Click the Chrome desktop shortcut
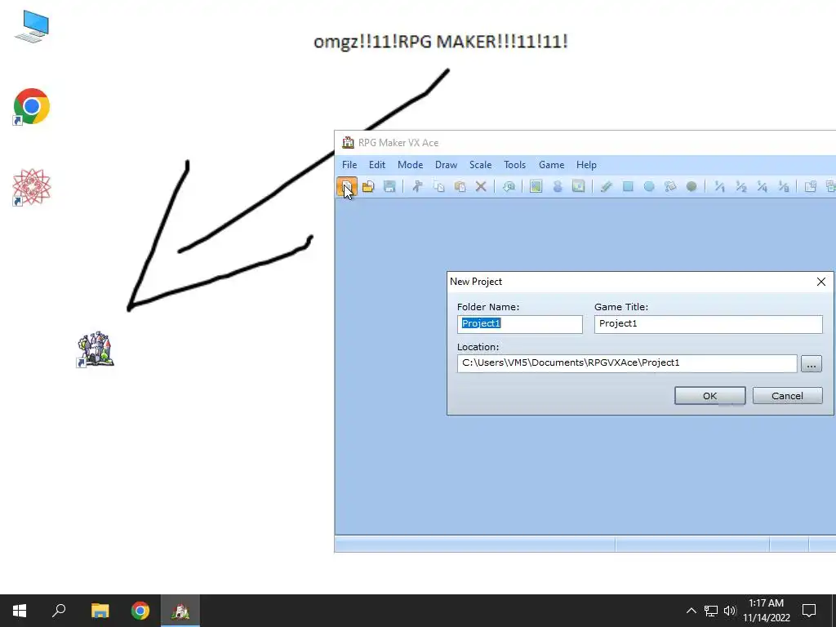Image resolution: width=836 pixels, height=627 pixels. tap(32, 107)
